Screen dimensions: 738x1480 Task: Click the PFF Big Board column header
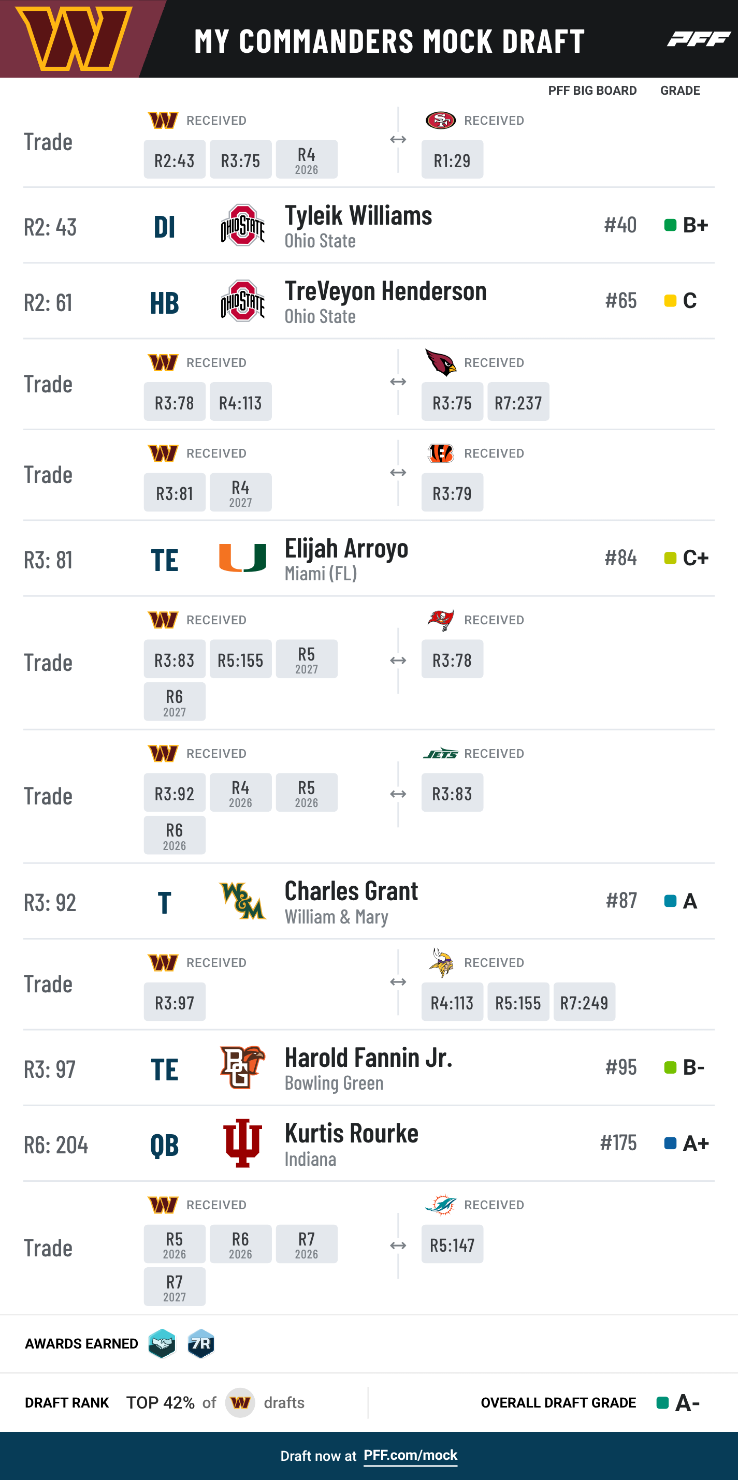pyautogui.click(x=592, y=90)
